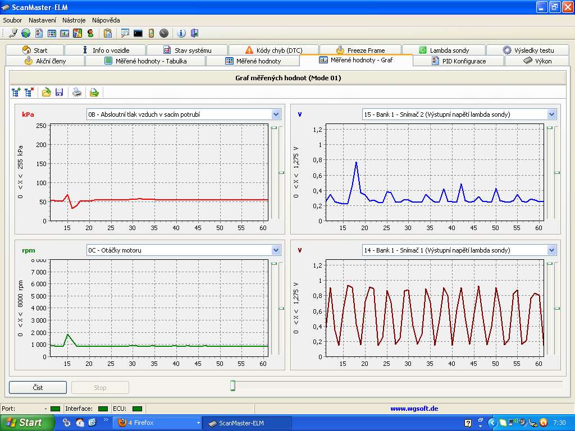This screenshot has height=431, width=575.
Task: Open the www.wgsoft.de link in status bar
Action: 414,409
